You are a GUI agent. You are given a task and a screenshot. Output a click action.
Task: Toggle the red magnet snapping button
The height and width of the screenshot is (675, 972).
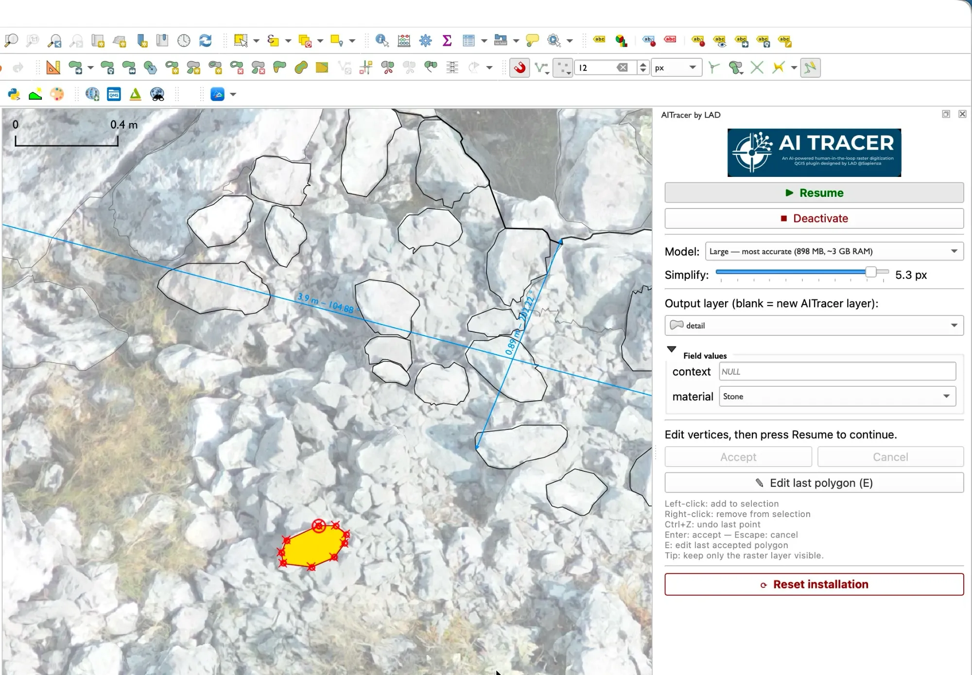coord(520,68)
